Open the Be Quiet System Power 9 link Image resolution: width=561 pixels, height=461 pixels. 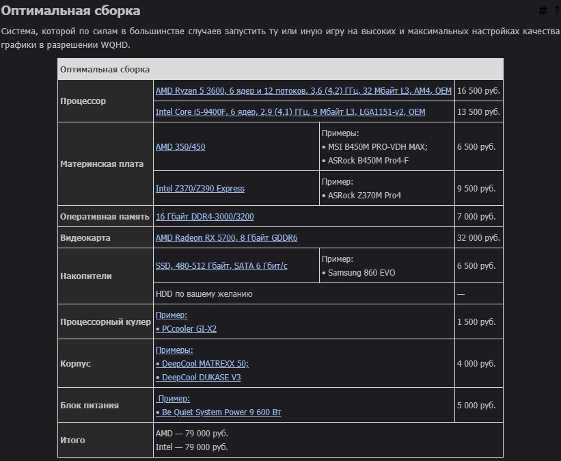point(218,412)
